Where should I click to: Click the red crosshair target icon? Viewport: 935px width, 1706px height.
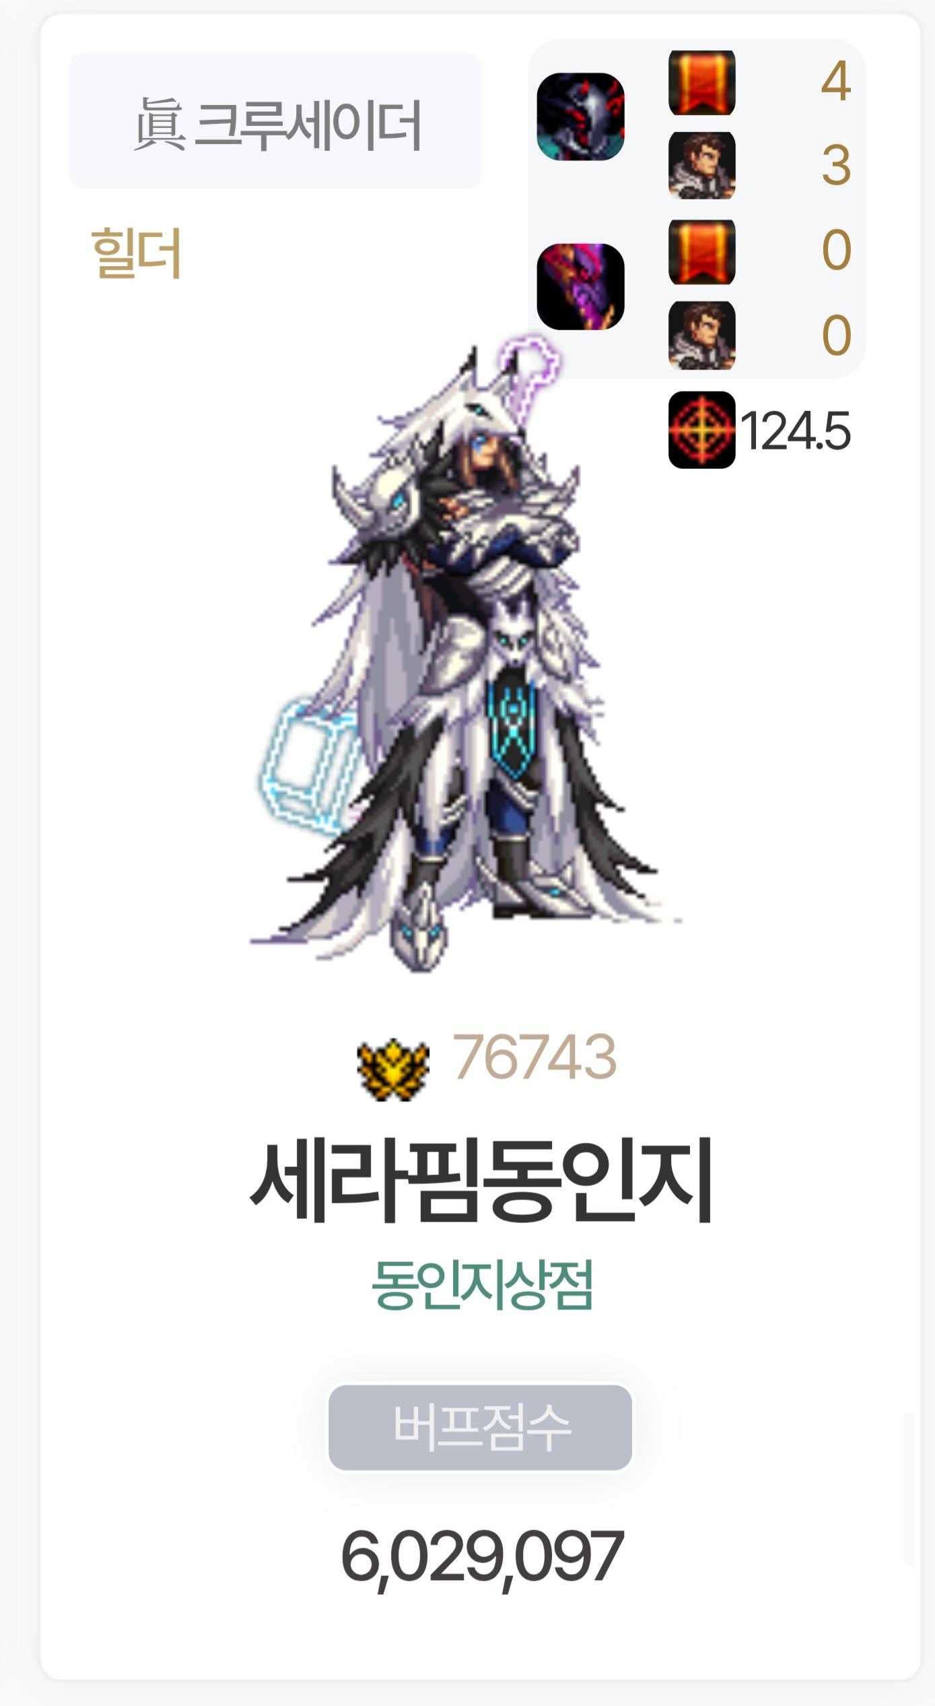pyautogui.click(x=701, y=430)
